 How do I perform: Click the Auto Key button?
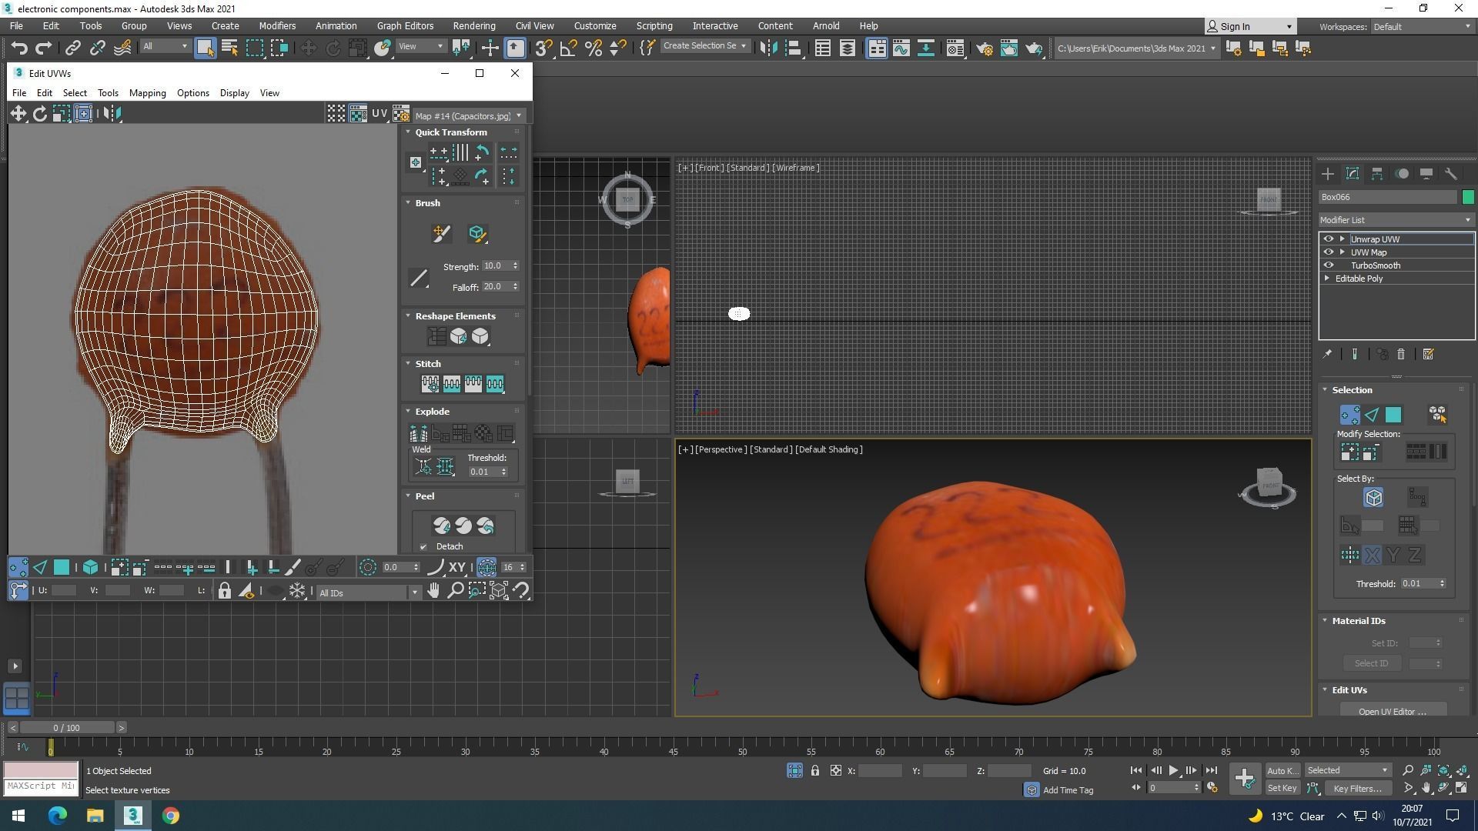point(1282,770)
